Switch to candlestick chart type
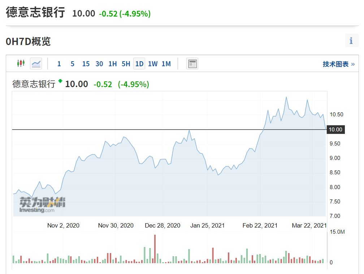The image size is (364, 274). (x=21, y=63)
